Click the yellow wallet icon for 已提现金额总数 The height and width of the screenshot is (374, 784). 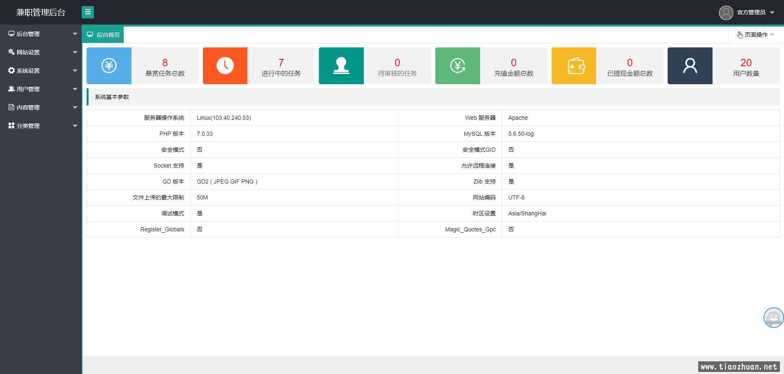tap(574, 66)
